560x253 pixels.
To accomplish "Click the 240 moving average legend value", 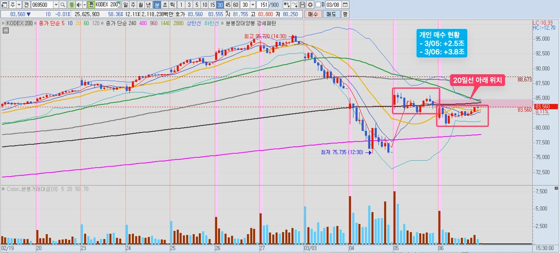I will tap(132, 23).
